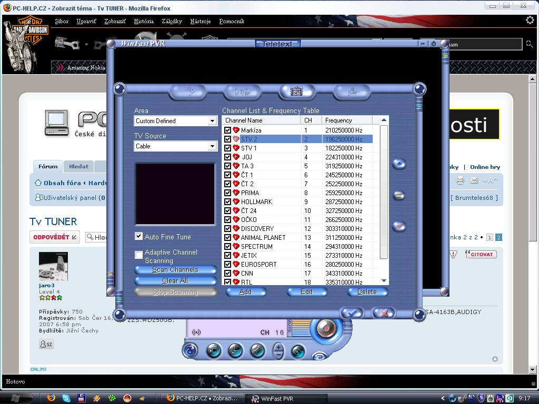The image size is (539, 404).
Task: Uncheck the HOLLMARK channel checkbox
Action: point(227,201)
